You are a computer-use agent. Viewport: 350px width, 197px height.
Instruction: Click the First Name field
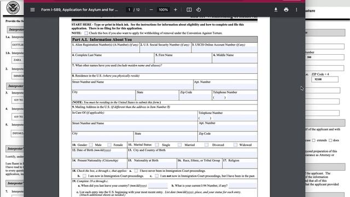coord(183,60)
